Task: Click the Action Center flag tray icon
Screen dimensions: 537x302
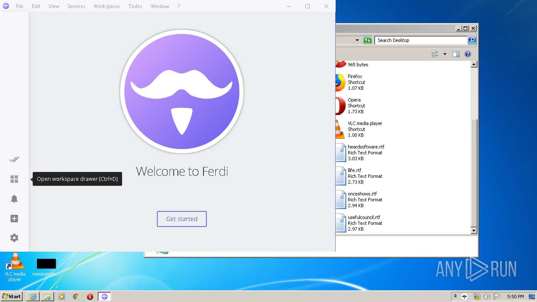Action: point(497,297)
